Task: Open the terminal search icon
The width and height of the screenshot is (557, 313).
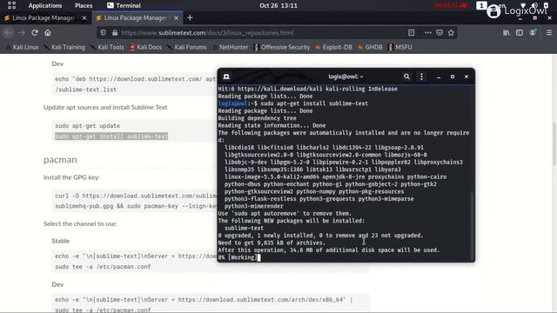Action: [x=406, y=77]
